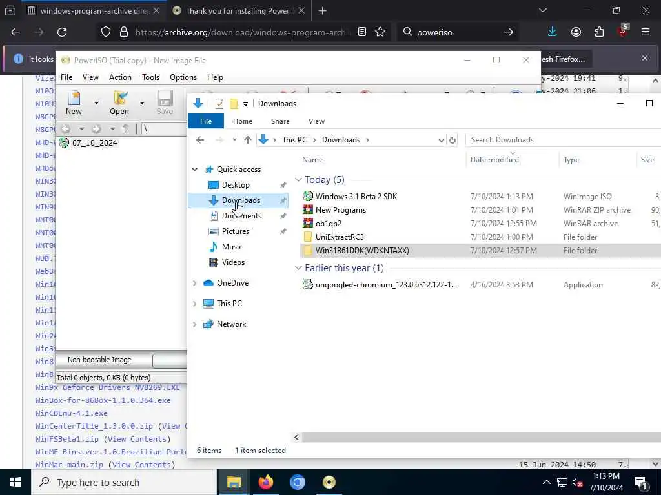Toggle Firefox reader view icon
The height and width of the screenshot is (495, 661).
click(x=361, y=32)
